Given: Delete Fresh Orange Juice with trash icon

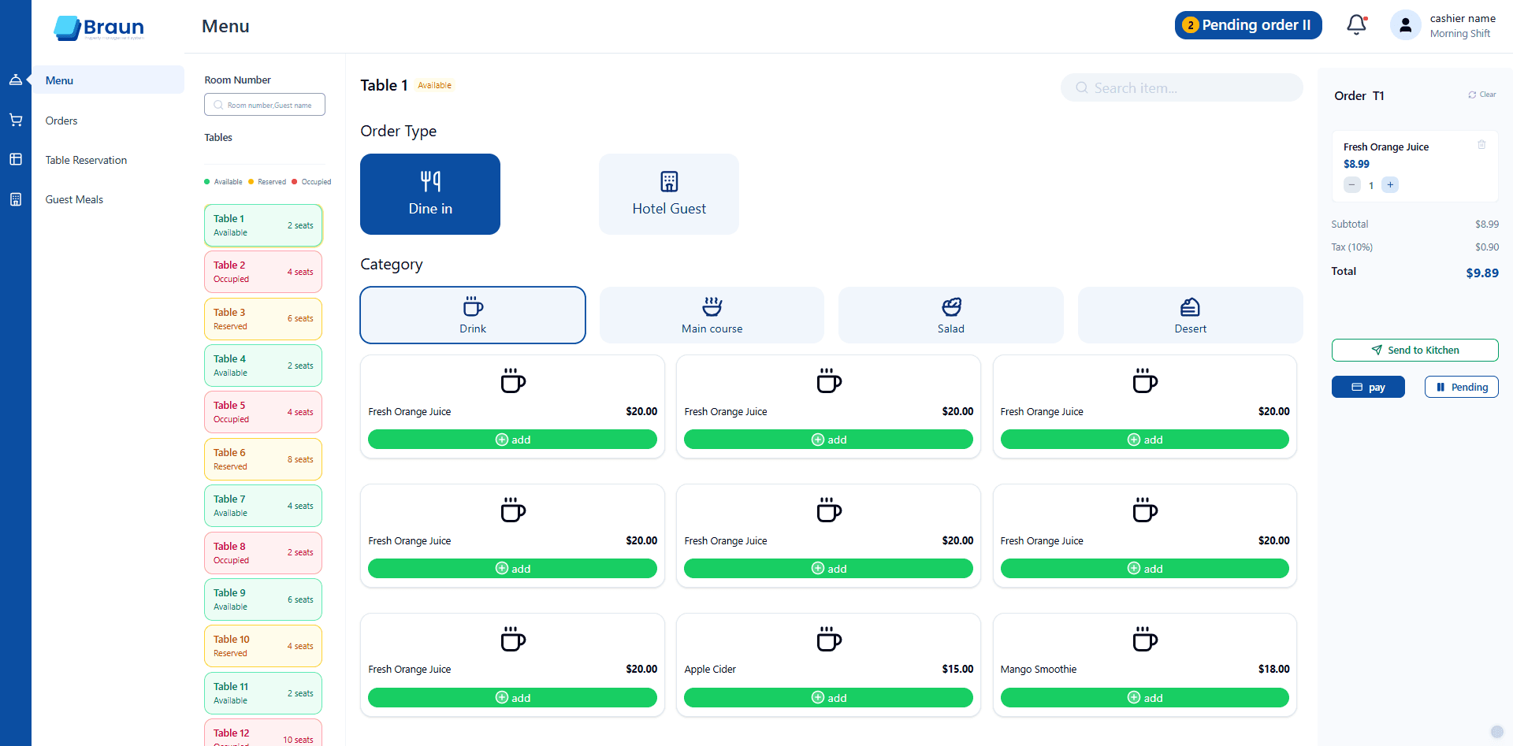Looking at the screenshot, I should pyautogui.click(x=1481, y=144).
